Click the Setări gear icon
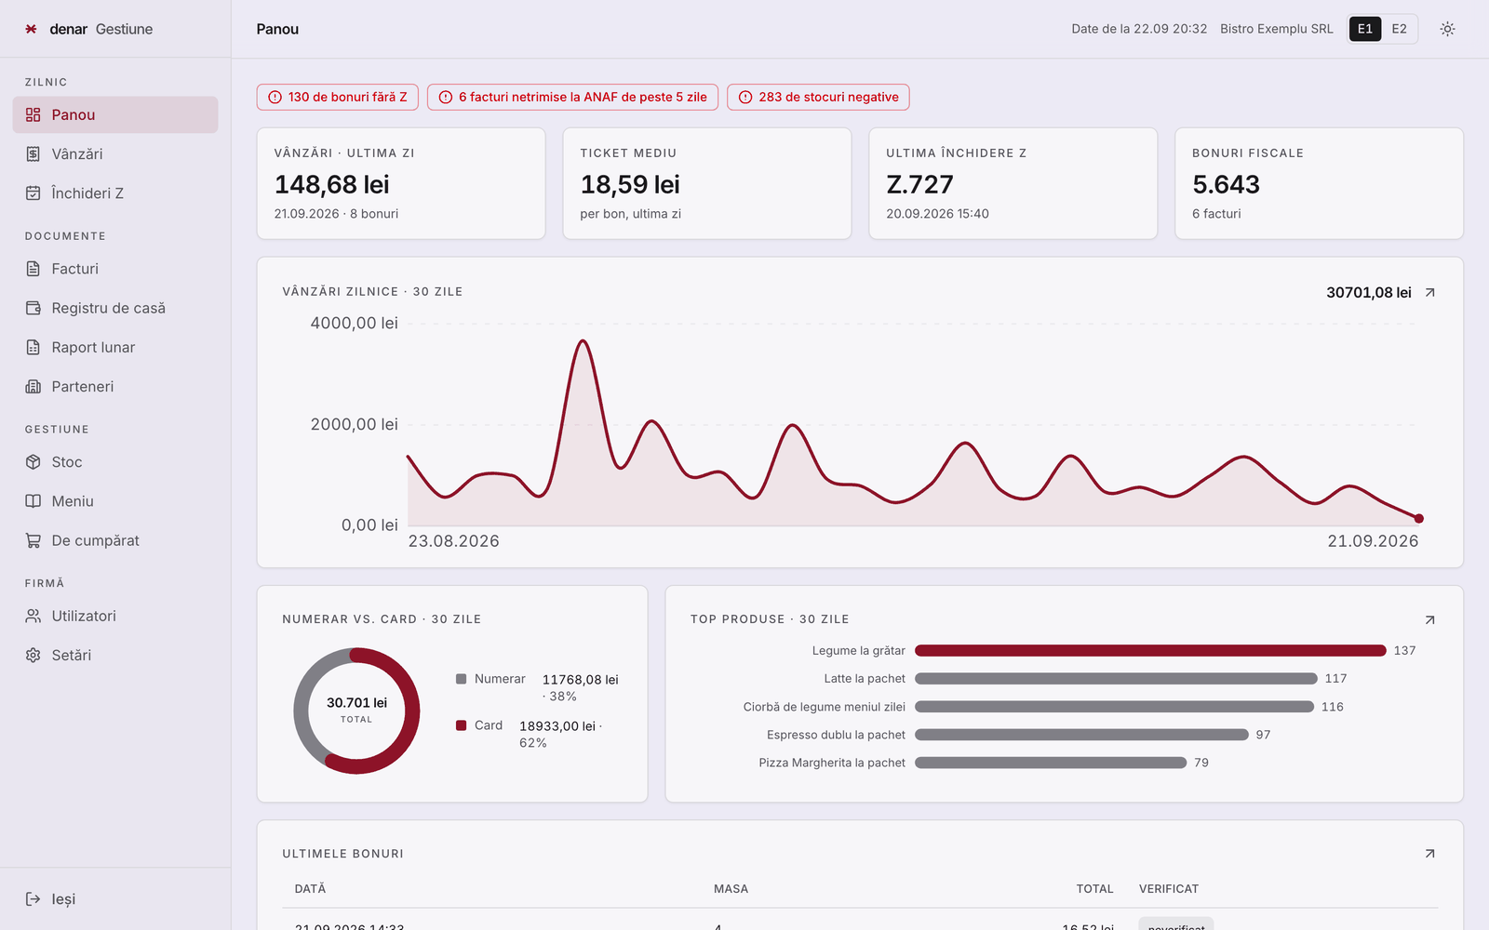The image size is (1489, 930). (34, 656)
